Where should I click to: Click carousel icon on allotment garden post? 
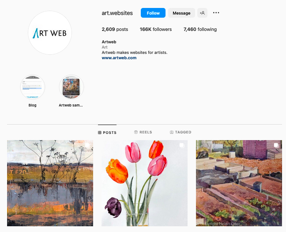coord(276,145)
